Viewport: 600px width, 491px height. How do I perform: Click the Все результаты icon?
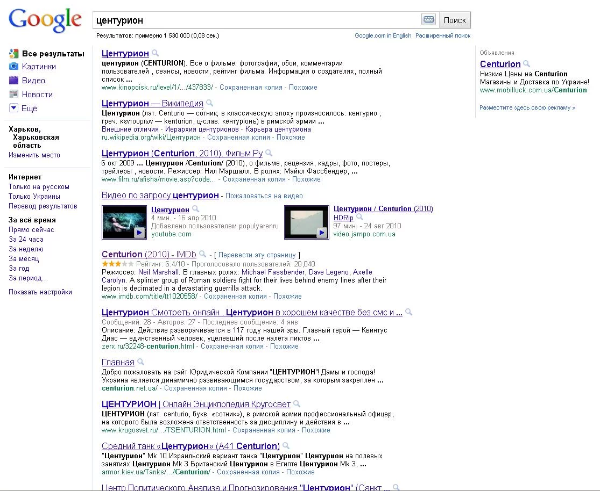point(14,54)
